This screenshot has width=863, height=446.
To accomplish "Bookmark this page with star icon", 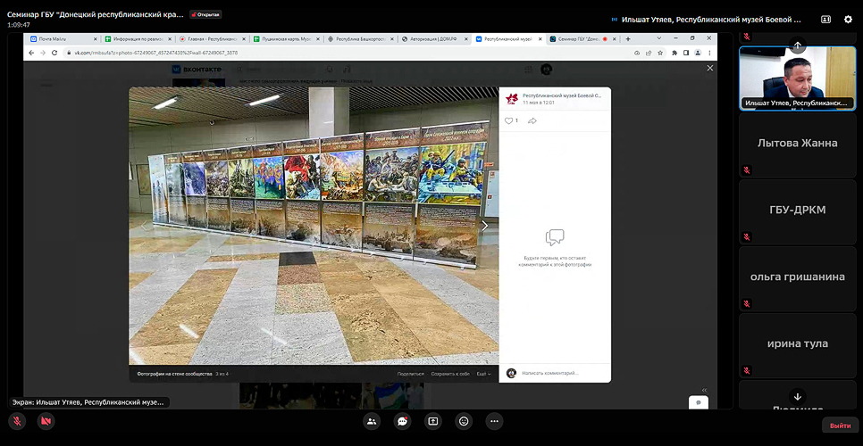I will (660, 53).
